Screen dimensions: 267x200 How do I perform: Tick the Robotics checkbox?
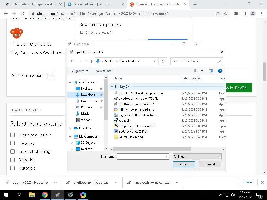pyautogui.click(x=13, y=160)
